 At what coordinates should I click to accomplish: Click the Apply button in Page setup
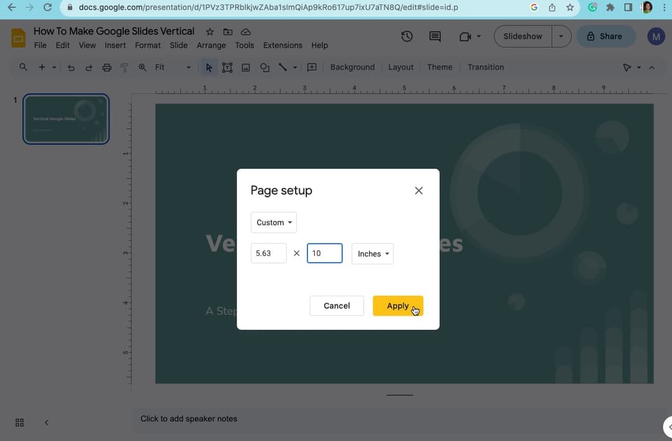398,306
